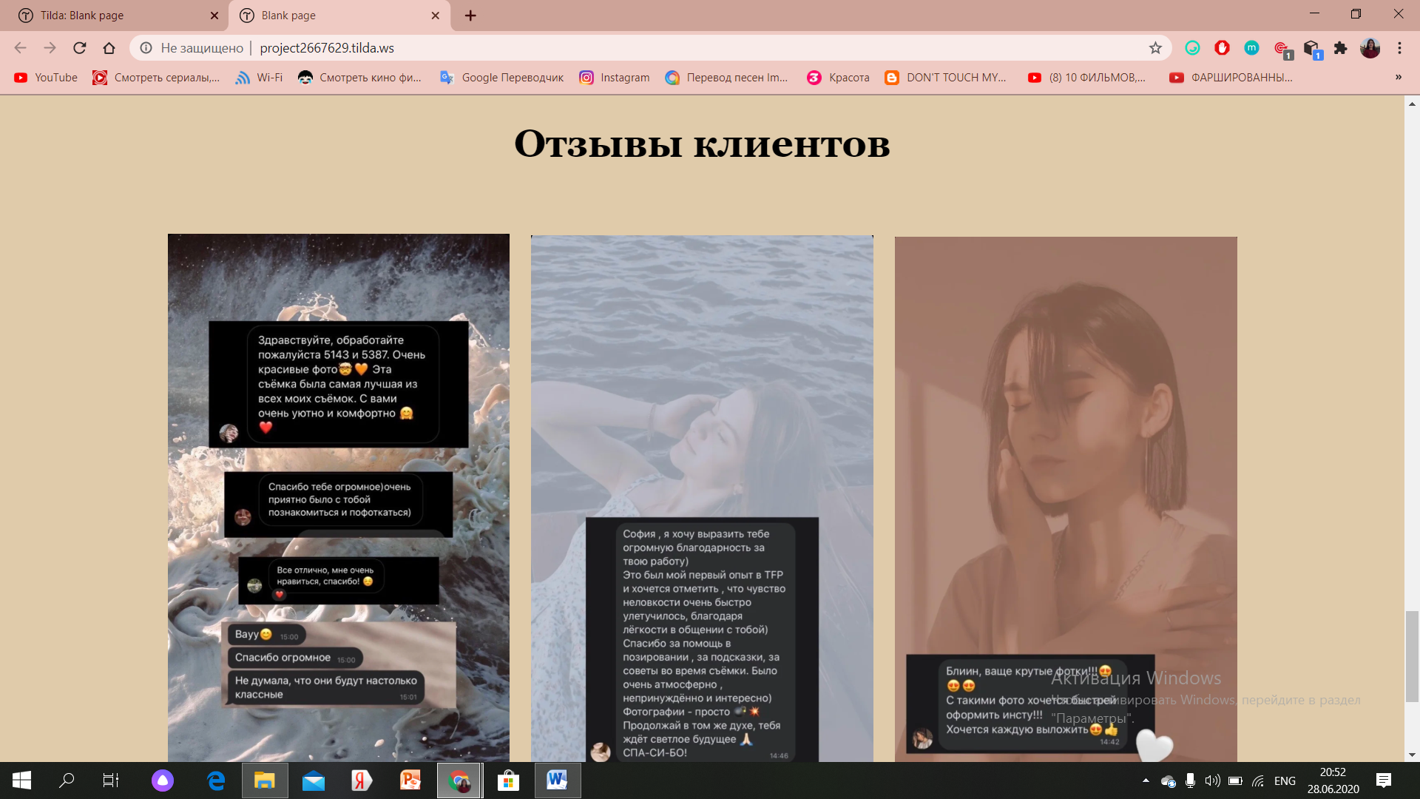The width and height of the screenshot is (1420, 799).
Task: Click the page vertical scrollbar thumb
Action: [1412, 656]
